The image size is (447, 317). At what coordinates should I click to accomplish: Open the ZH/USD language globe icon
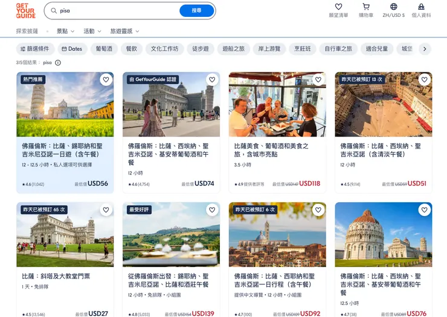point(394,7)
